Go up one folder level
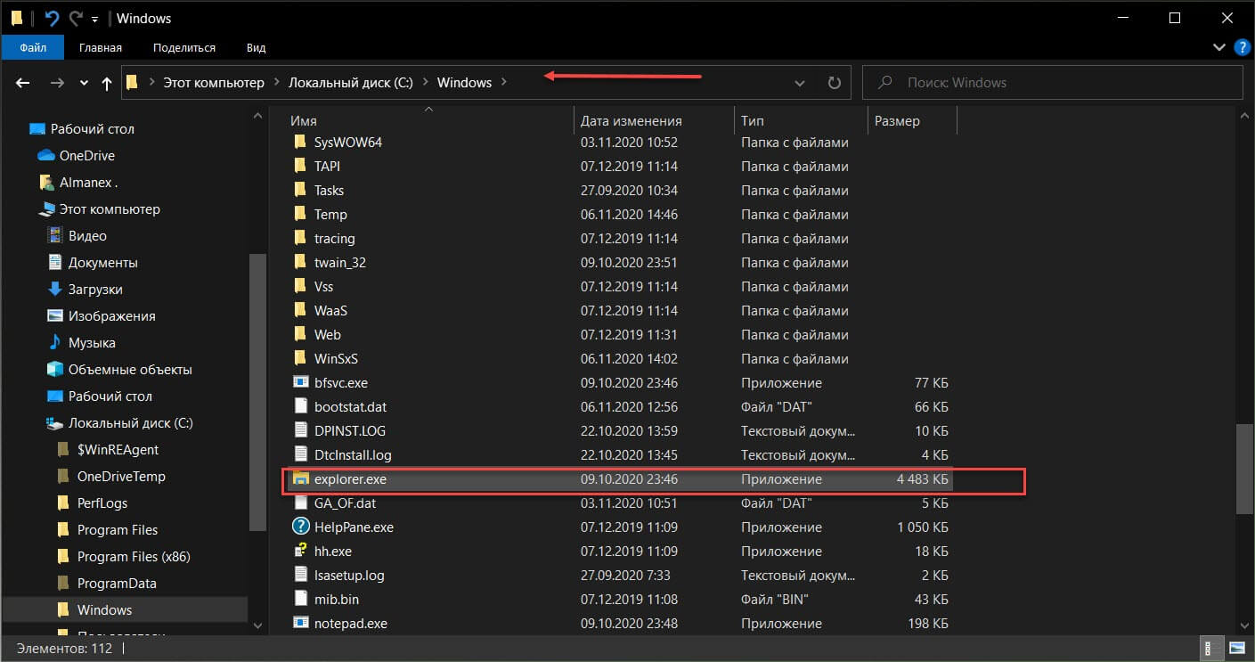Screen dimensions: 1255x662 point(107,82)
